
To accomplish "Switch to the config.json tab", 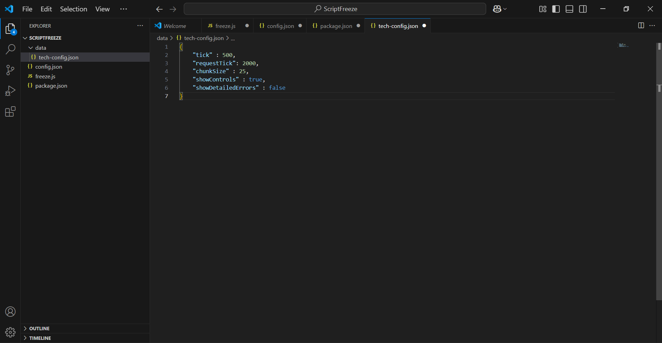I will click(280, 26).
